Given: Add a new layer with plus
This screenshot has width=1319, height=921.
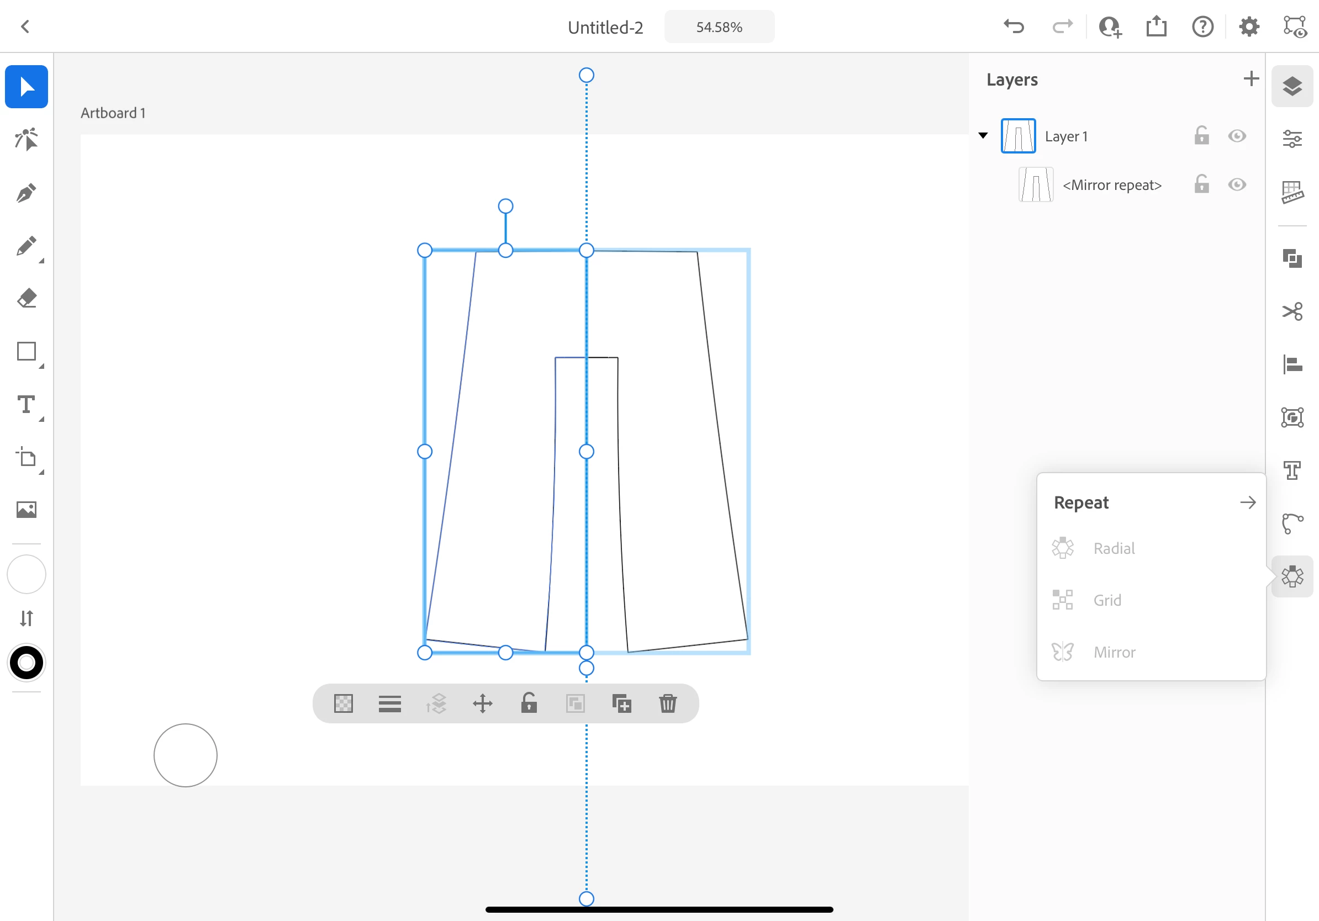Looking at the screenshot, I should [x=1251, y=78].
